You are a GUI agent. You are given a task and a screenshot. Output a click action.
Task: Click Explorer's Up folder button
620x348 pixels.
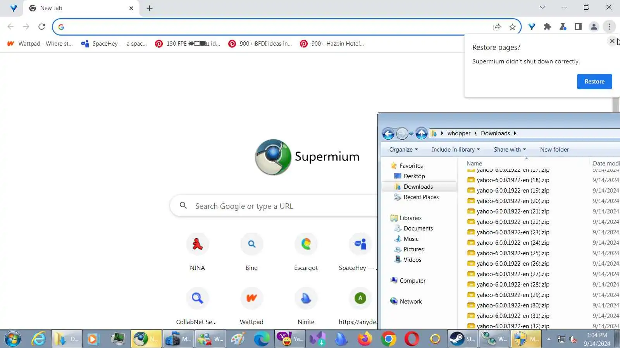[422, 133]
